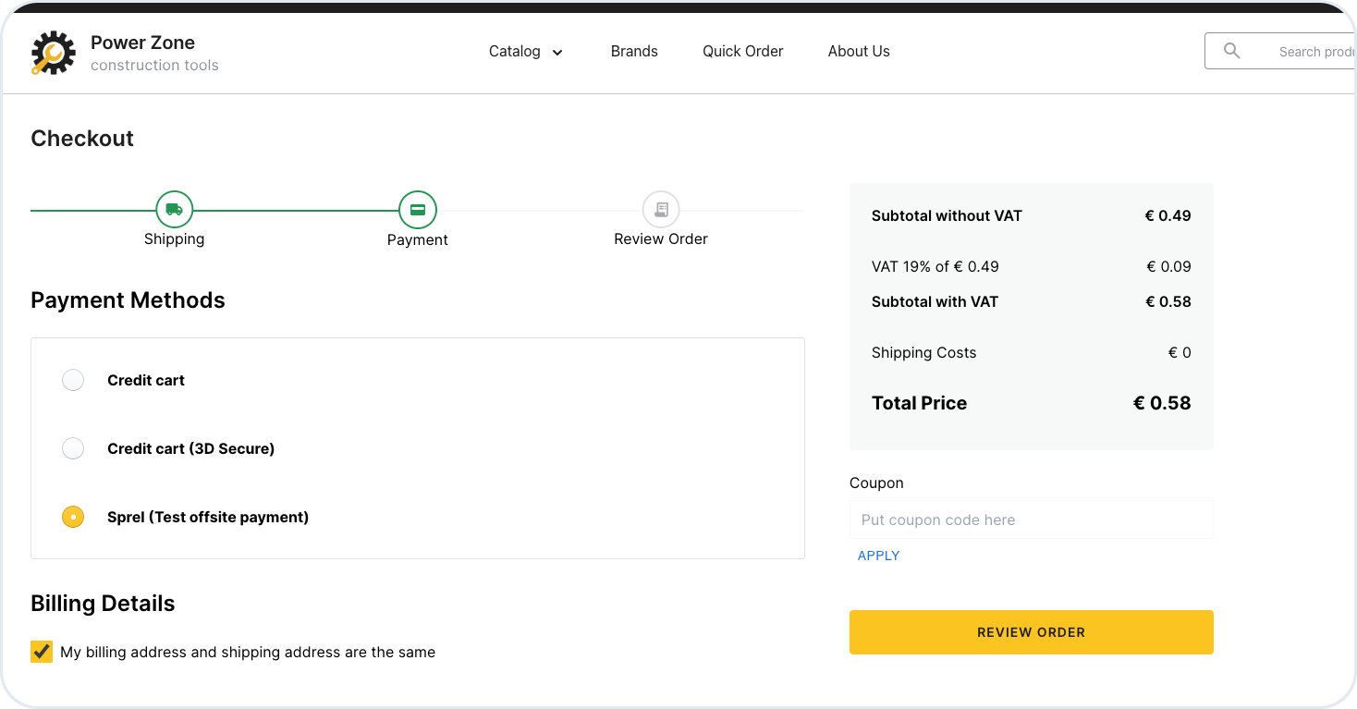The image size is (1357, 709).
Task: Click the Power Zone brand name text
Action: click(142, 43)
